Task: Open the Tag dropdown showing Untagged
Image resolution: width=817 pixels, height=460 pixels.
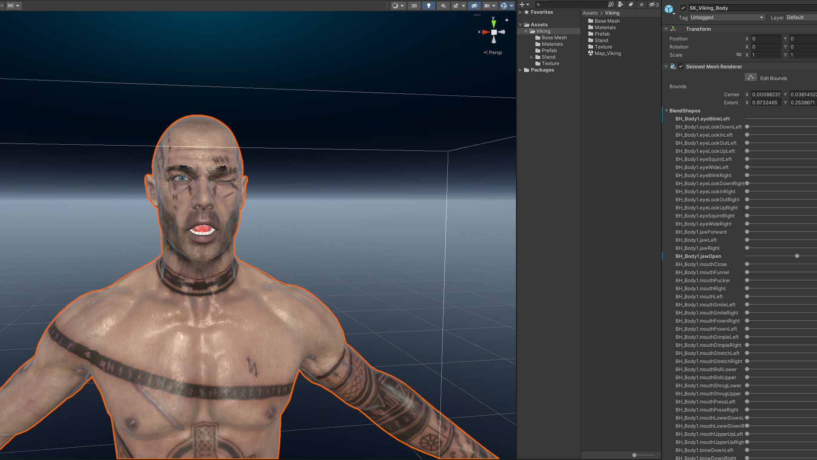Action: [x=726, y=17]
